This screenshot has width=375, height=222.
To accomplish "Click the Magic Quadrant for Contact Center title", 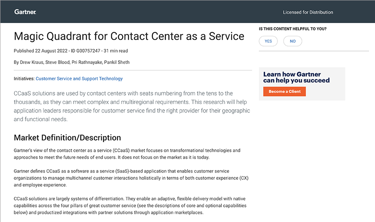I will tap(129, 36).
